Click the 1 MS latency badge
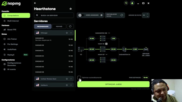The width and height of the screenshot is (182, 102). (113, 38)
